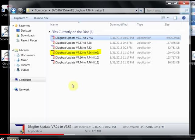This screenshot has height=140, width=195.
Task: Click the Music library note icon
Action: coord(18,60)
